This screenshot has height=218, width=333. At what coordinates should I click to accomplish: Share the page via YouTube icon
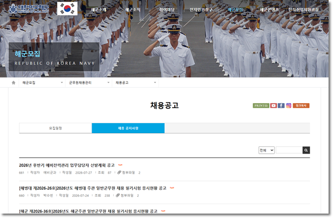pos(274,105)
